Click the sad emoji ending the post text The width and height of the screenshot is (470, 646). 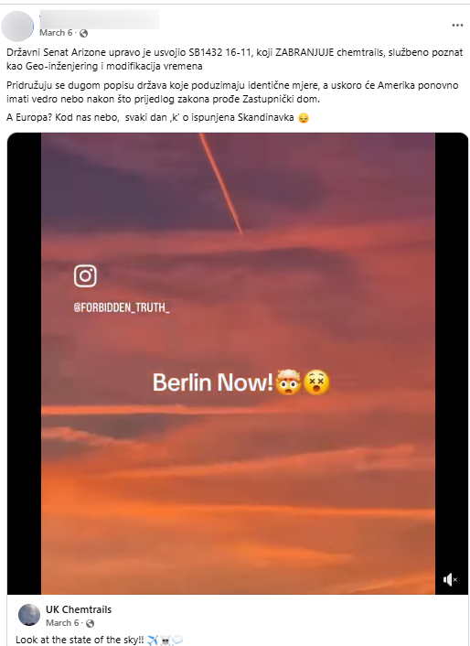coord(304,118)
